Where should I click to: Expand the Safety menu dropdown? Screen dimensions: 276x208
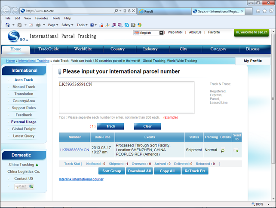click(67, 25)
